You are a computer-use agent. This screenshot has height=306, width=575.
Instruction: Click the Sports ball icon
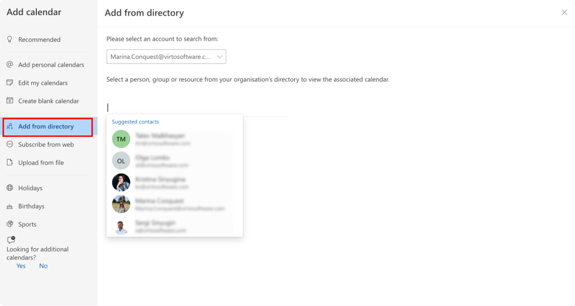point(10,224)
